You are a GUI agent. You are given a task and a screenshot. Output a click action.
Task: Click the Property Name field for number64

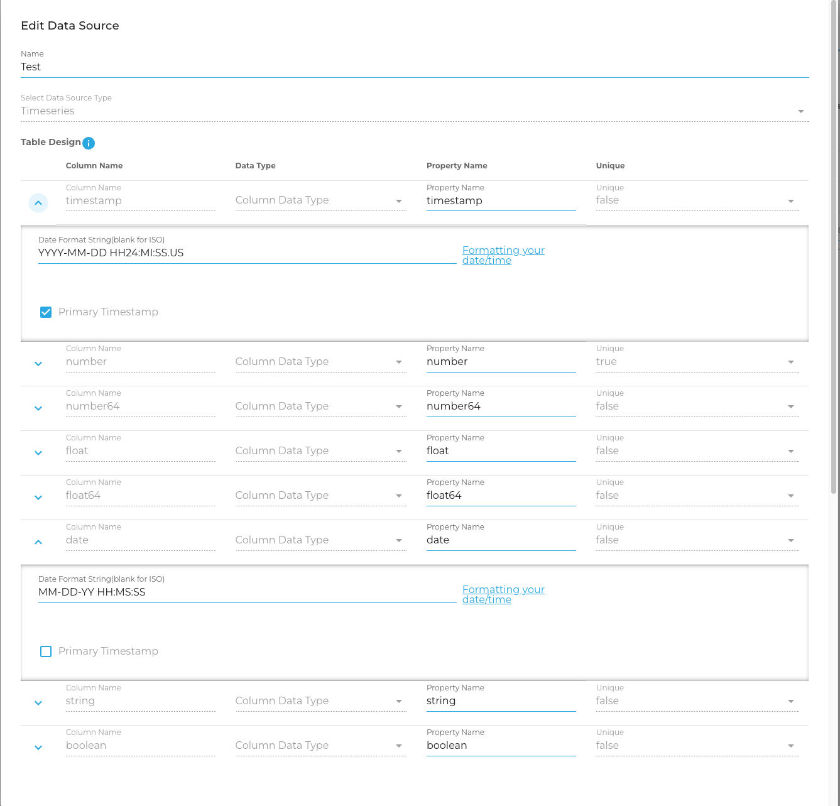point(500,406)
